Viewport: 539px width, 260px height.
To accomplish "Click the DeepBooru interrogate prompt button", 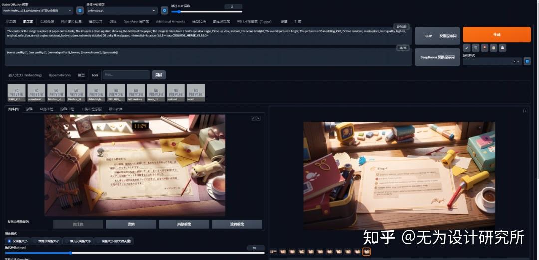I will tap(437, 57).
